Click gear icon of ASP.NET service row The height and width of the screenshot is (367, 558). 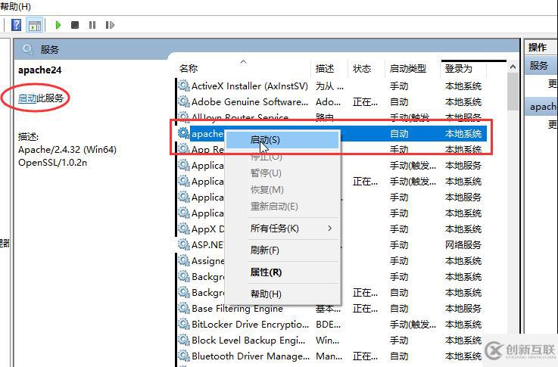[x=184, y=244]
